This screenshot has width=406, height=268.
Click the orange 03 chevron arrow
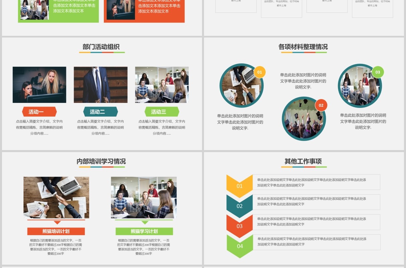coord(240,226)
